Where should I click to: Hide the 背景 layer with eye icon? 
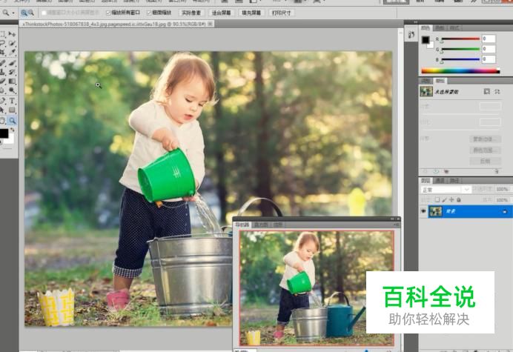coord(423,211)
